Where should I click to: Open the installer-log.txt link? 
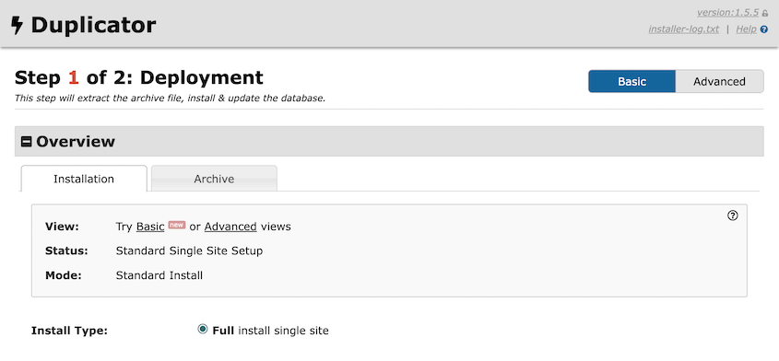[684, 29]
